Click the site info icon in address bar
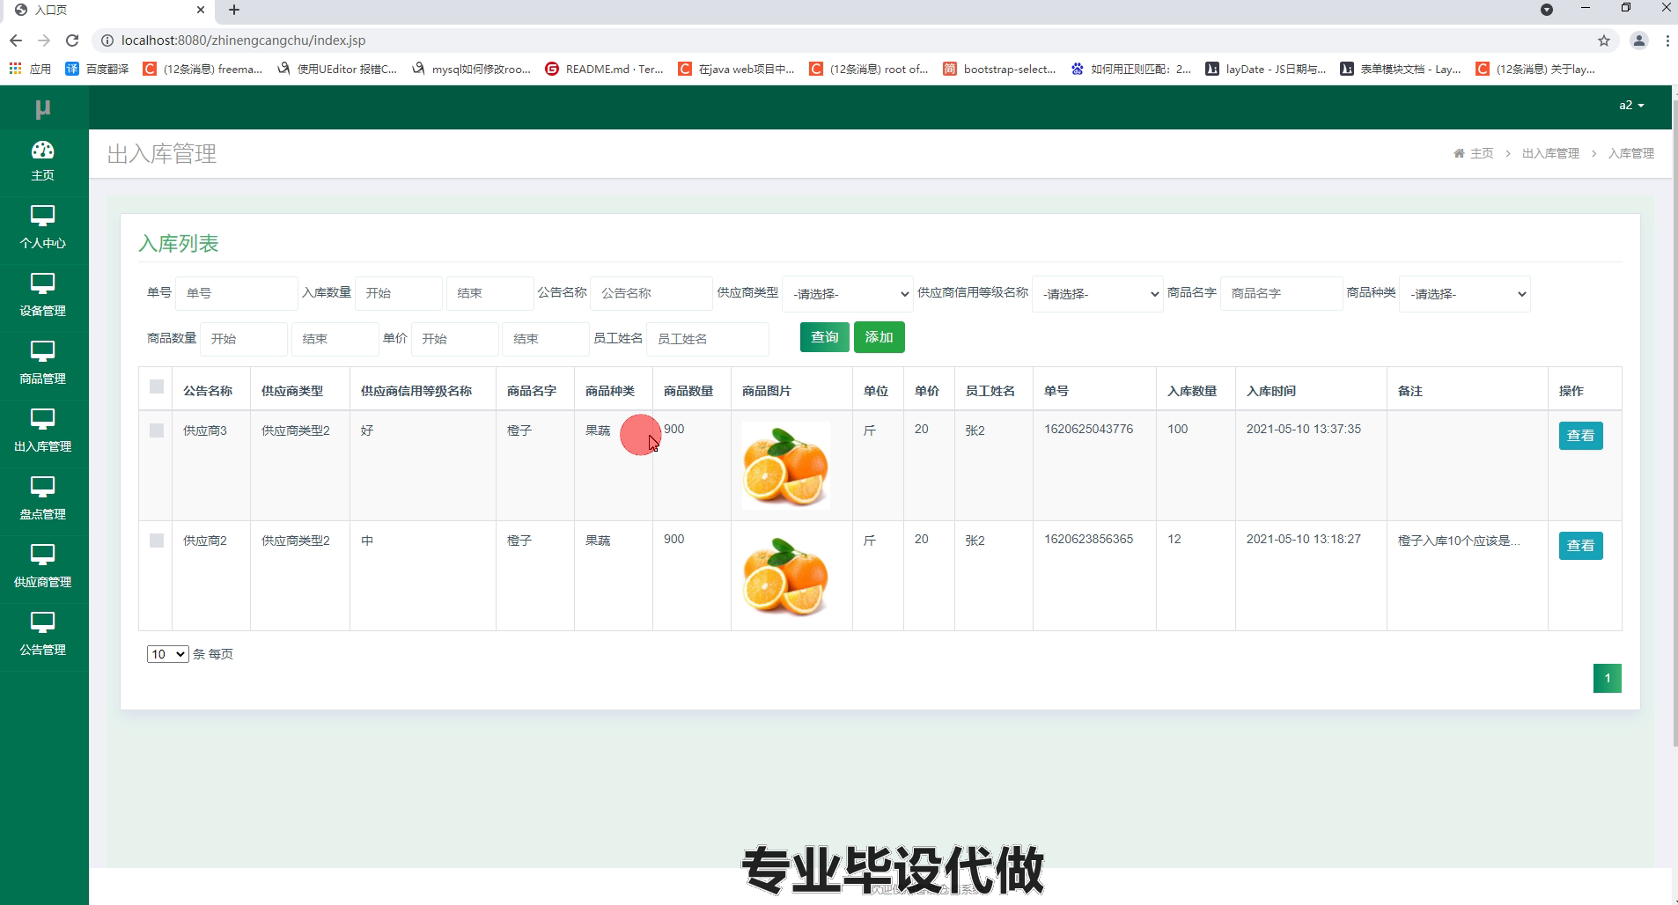 (x=107, y=40)
